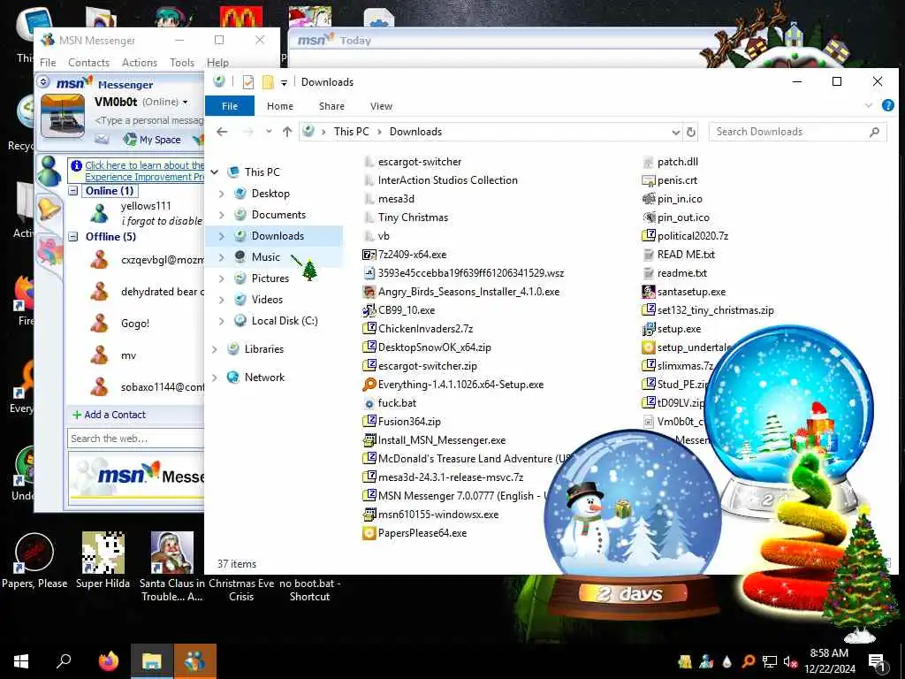Open MSN Messenger Contacts menu
The height and width of the screenshot is (679, 905).
(89, 63)
